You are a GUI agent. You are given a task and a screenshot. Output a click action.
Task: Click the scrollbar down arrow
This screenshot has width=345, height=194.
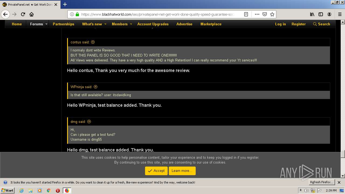tap(343, 176)
